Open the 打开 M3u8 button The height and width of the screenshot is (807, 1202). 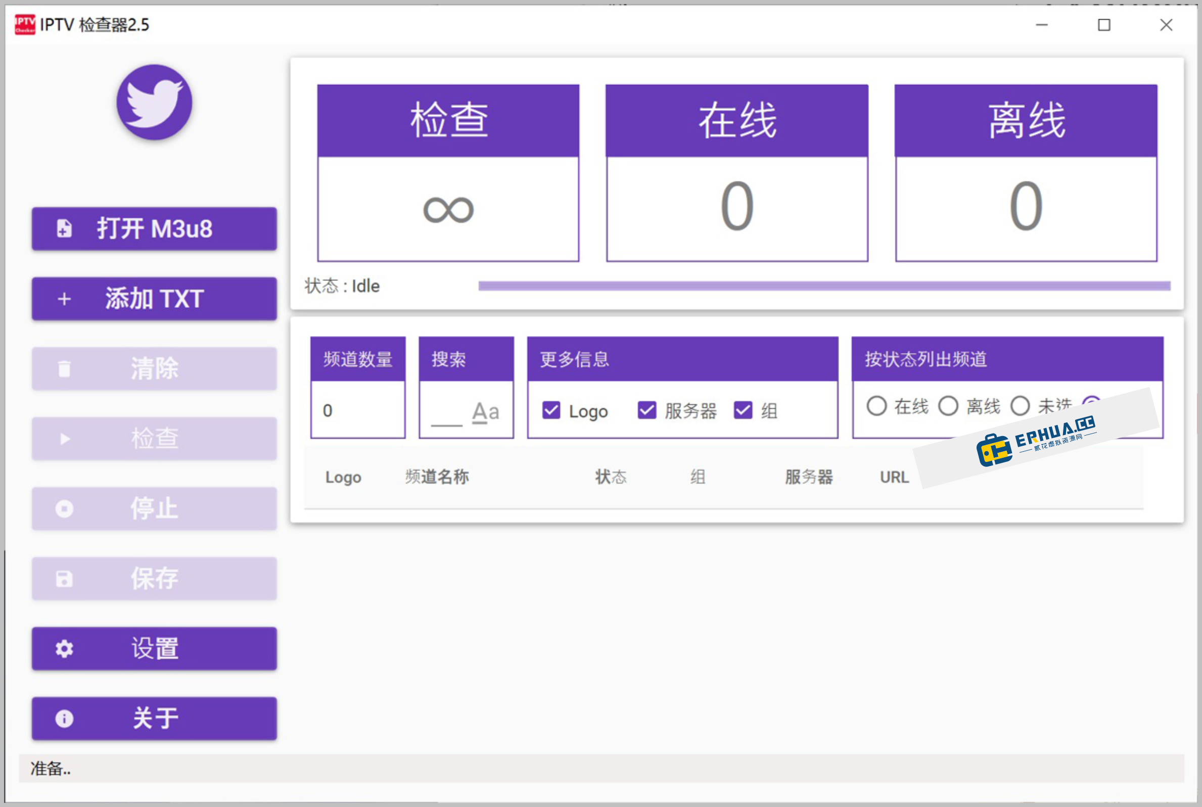point(154,228)
